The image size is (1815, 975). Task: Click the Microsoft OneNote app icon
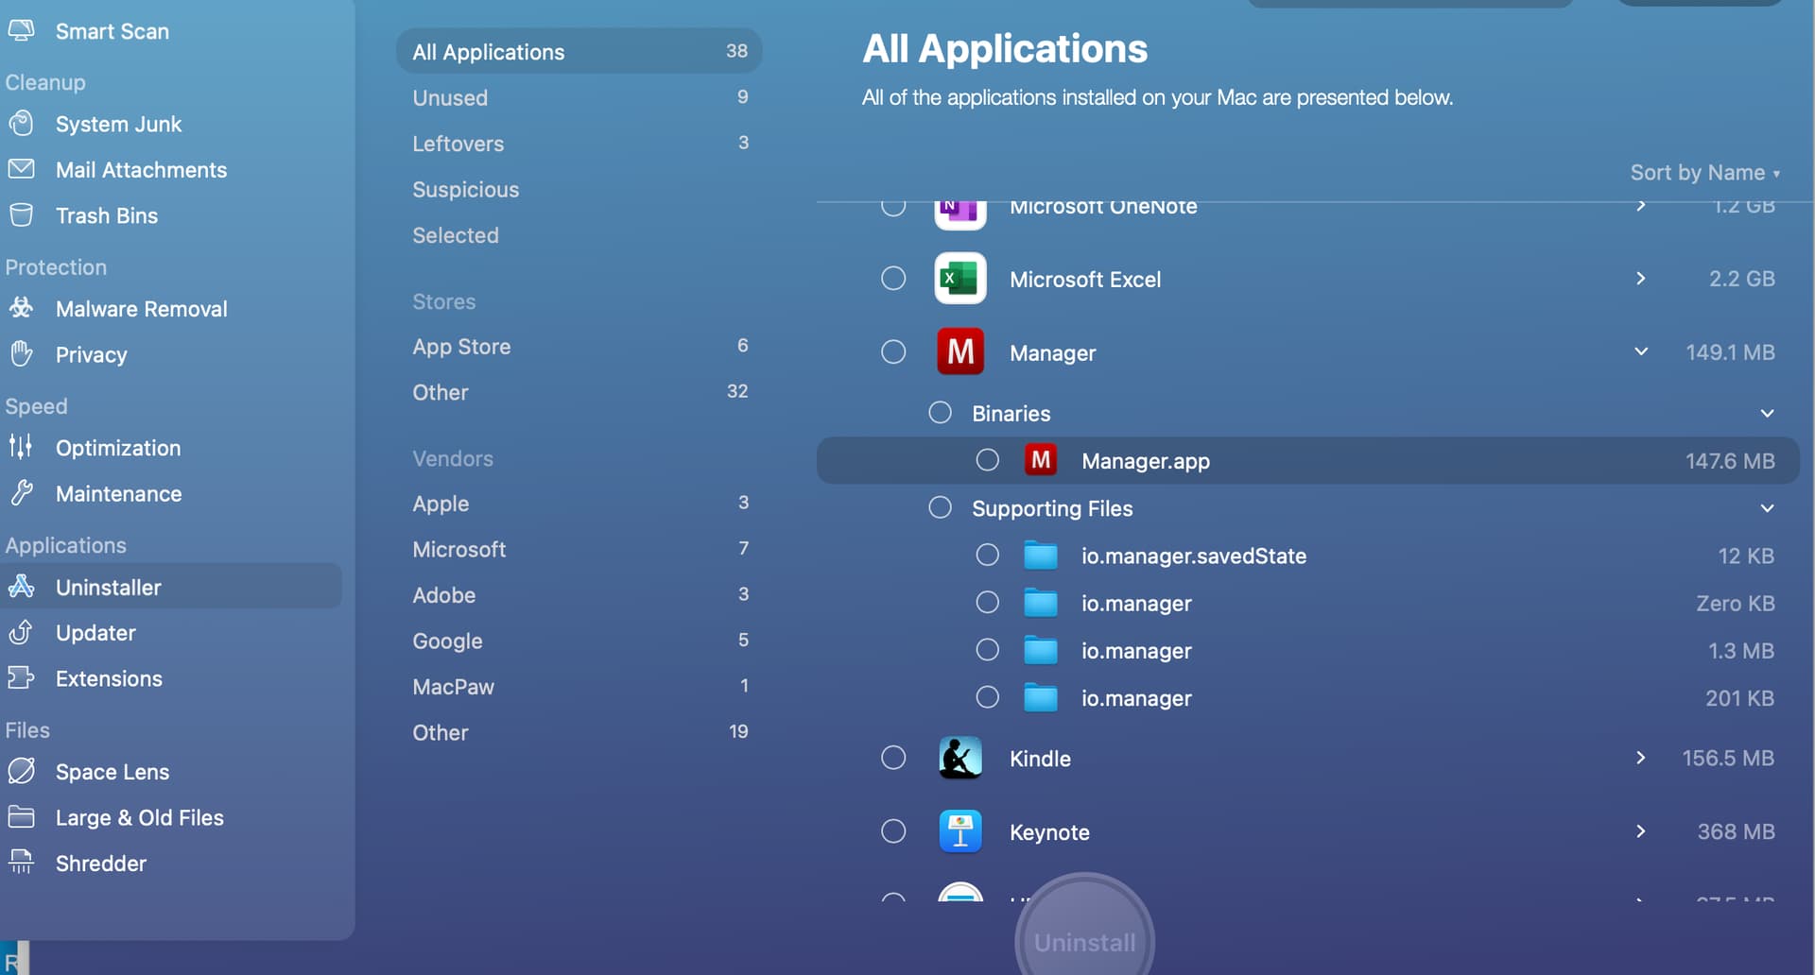(960, 214)
